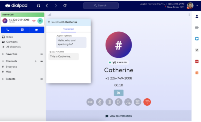
Task: Start a video meeting button
Action: (x=37, y=30)
